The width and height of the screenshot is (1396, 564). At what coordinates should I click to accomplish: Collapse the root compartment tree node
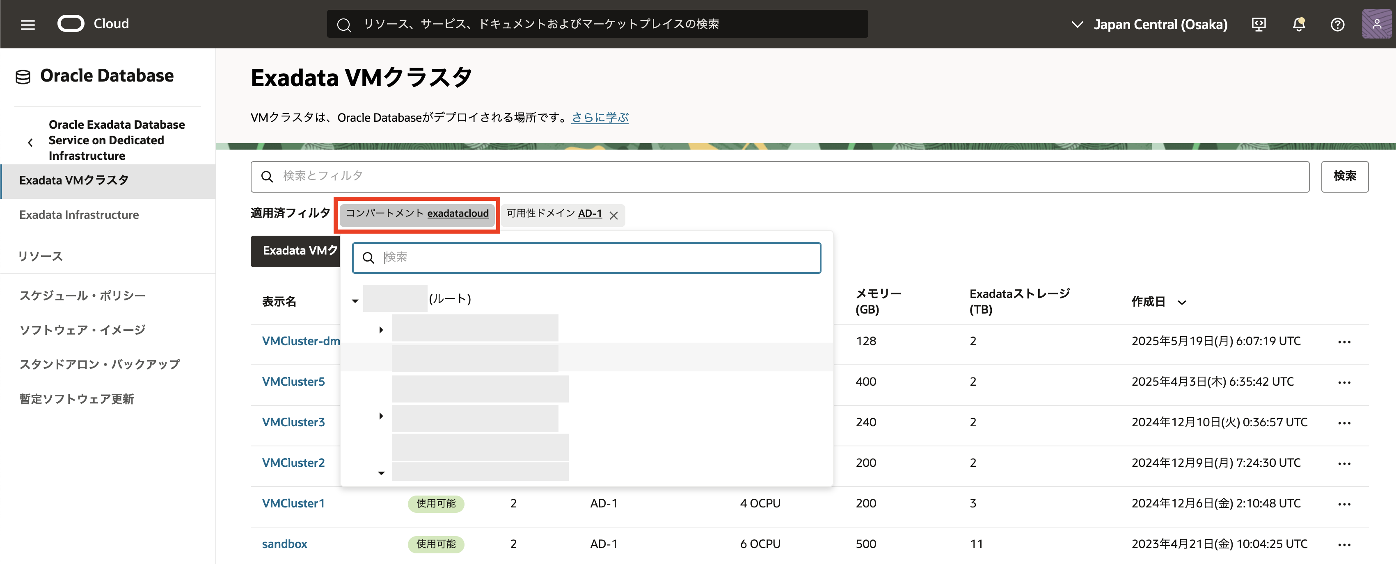click(x=355, y=300)
